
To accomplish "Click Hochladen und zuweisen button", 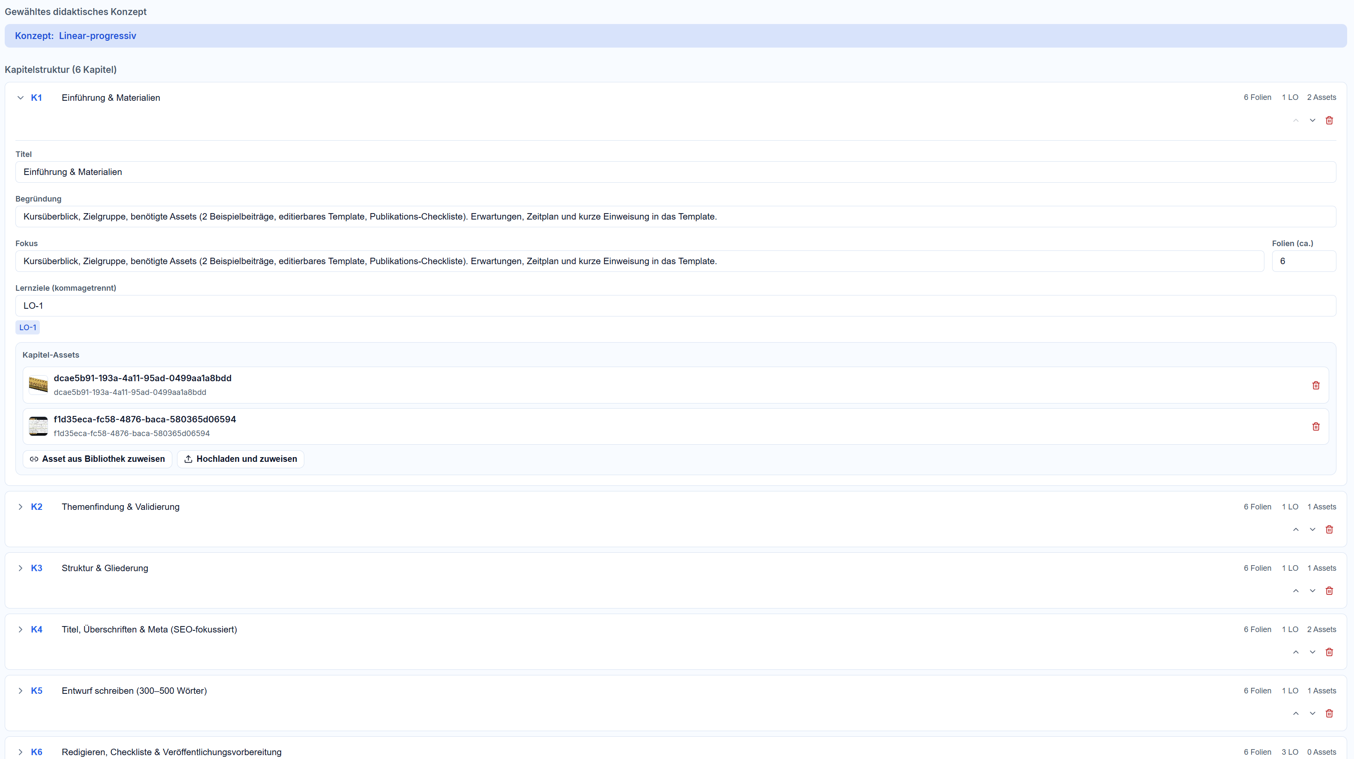I will pos(240,459).
